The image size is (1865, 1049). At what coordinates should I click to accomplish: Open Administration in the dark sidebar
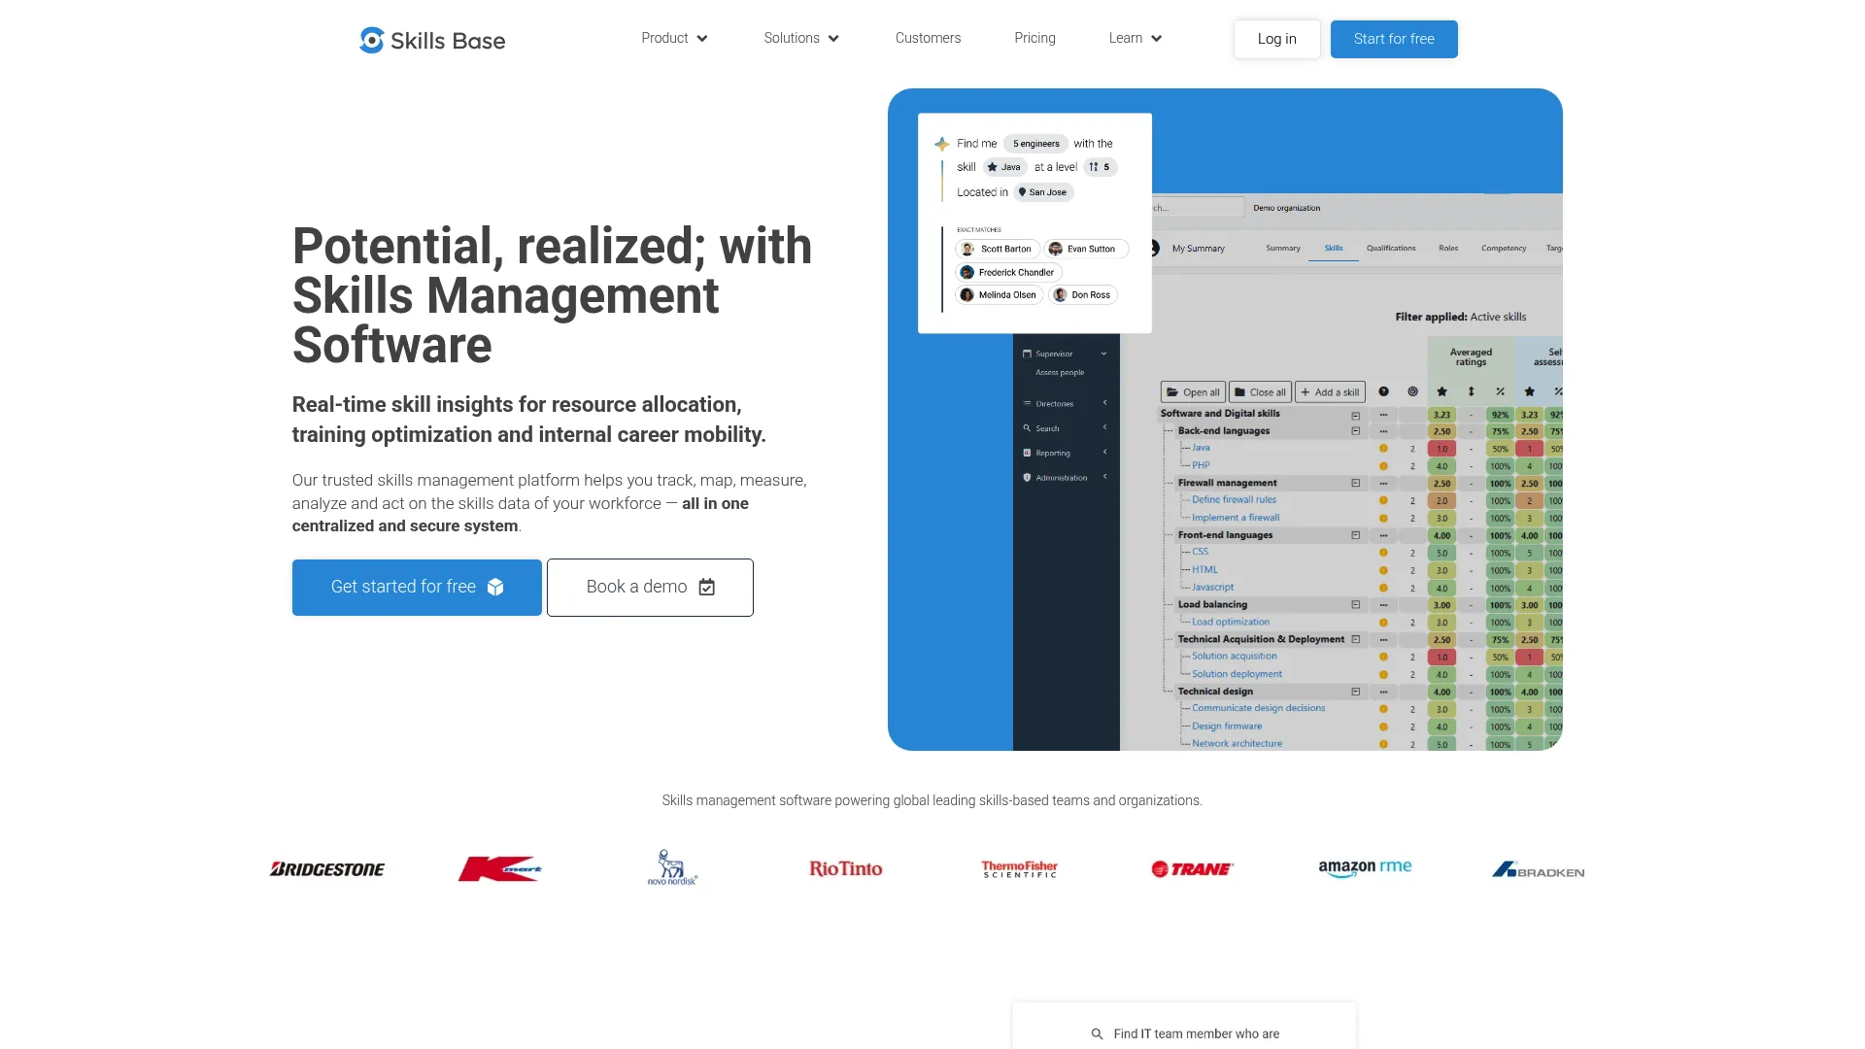click(1066, 478)
